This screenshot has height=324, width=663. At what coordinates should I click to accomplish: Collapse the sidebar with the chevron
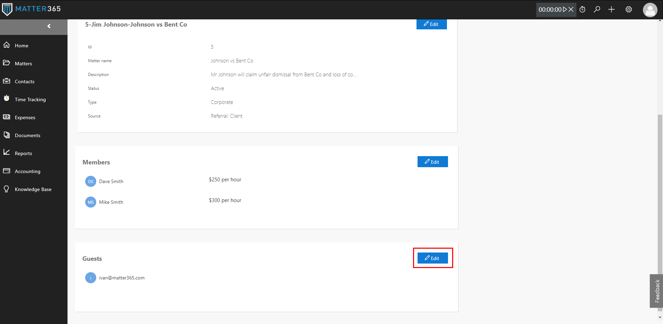49,26
